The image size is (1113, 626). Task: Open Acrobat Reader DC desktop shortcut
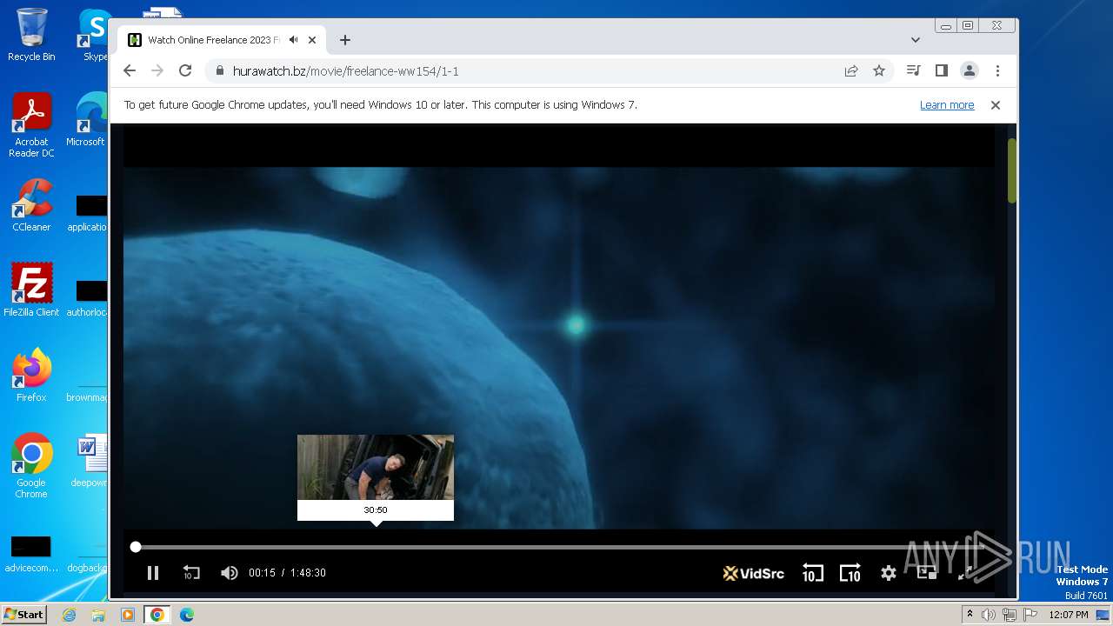click(x=31, y=125)
